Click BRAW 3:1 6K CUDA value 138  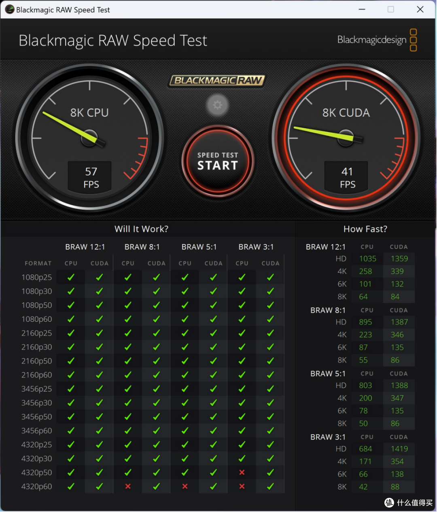coord(397,474)
